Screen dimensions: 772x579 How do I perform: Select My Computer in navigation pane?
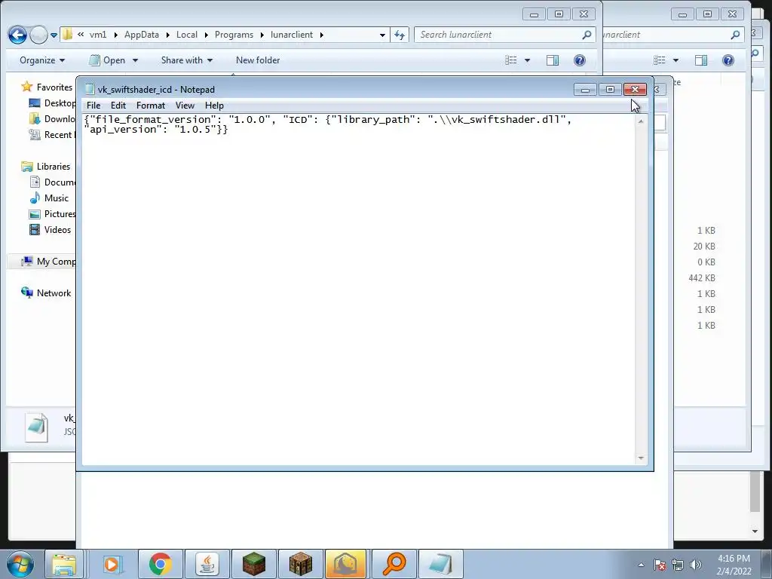coord(48,262)
